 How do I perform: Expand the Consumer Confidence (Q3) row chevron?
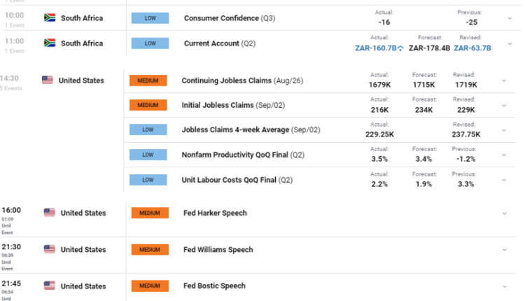(509, 17)
